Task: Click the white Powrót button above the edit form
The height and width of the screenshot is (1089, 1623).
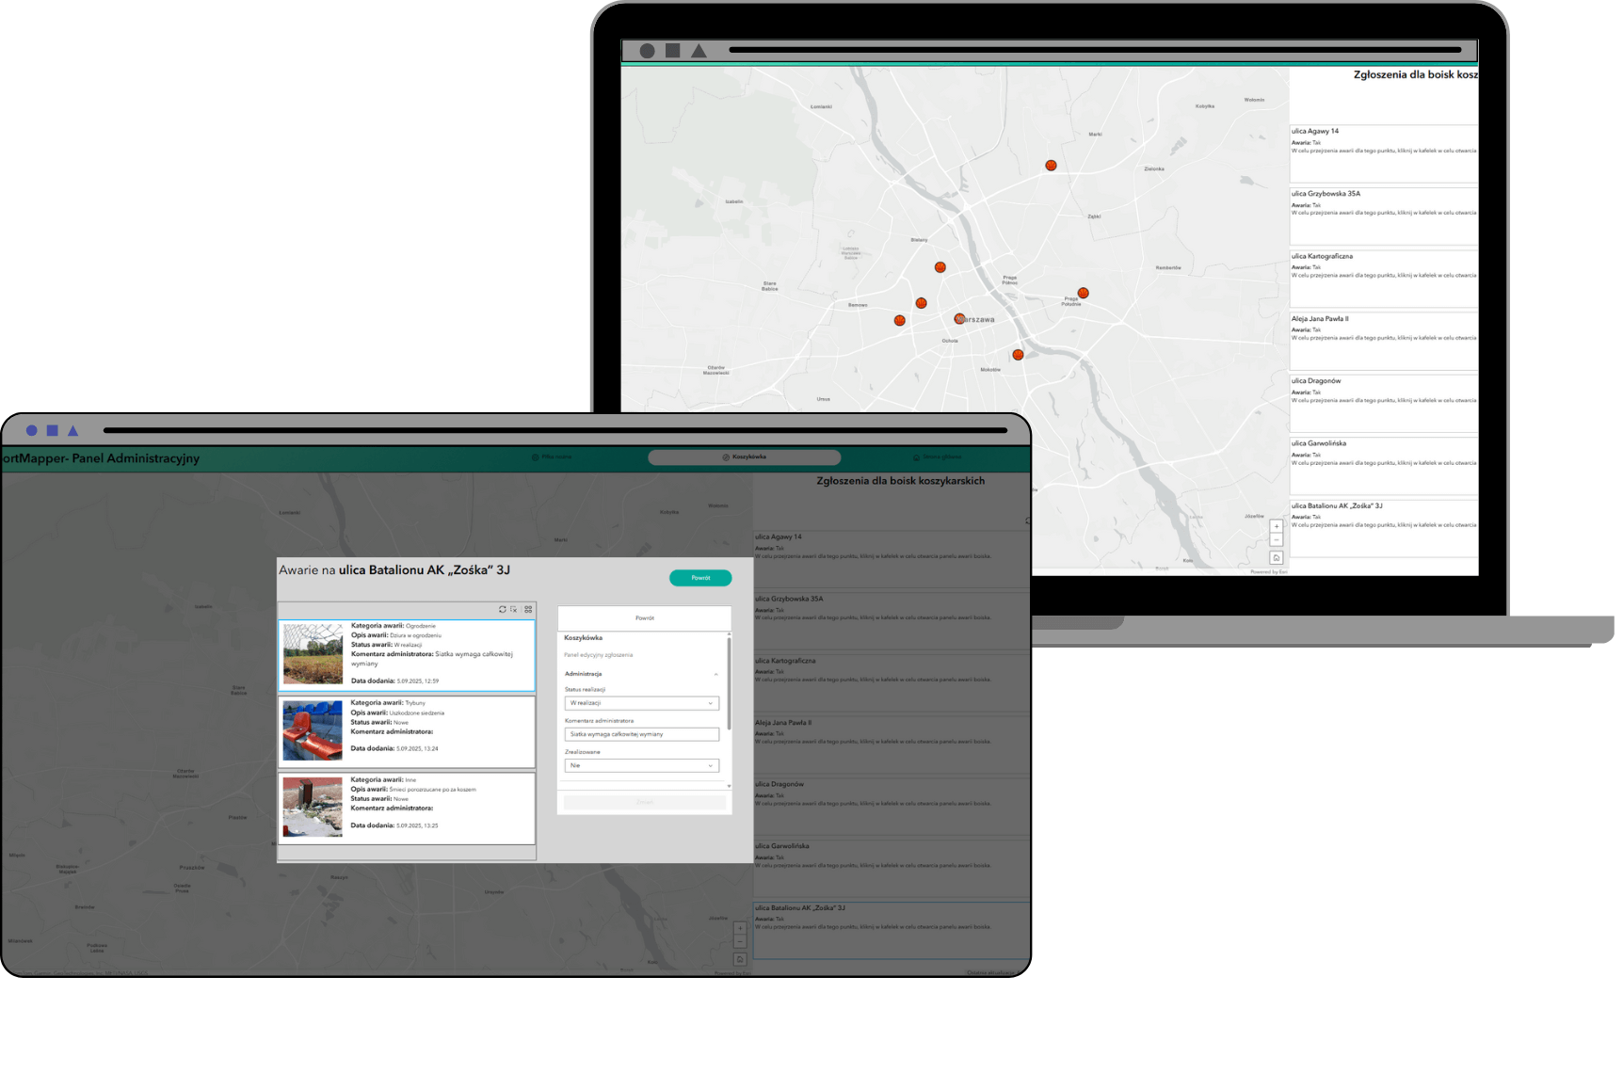Action: 644,618
